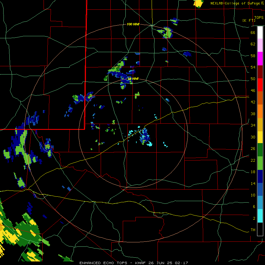This screenshot has width=265, height=265.
Task: Click the "34" legend value
Action: 253,125
